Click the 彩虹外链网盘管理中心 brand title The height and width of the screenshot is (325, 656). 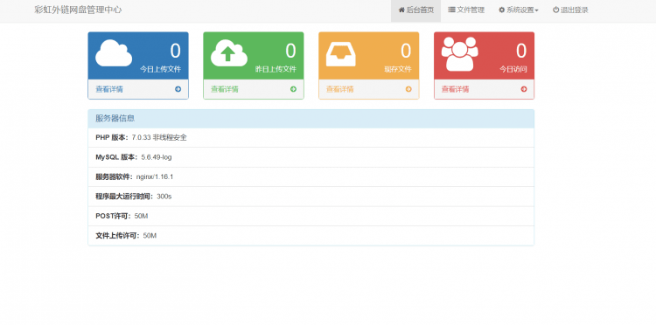coord(78,10)
